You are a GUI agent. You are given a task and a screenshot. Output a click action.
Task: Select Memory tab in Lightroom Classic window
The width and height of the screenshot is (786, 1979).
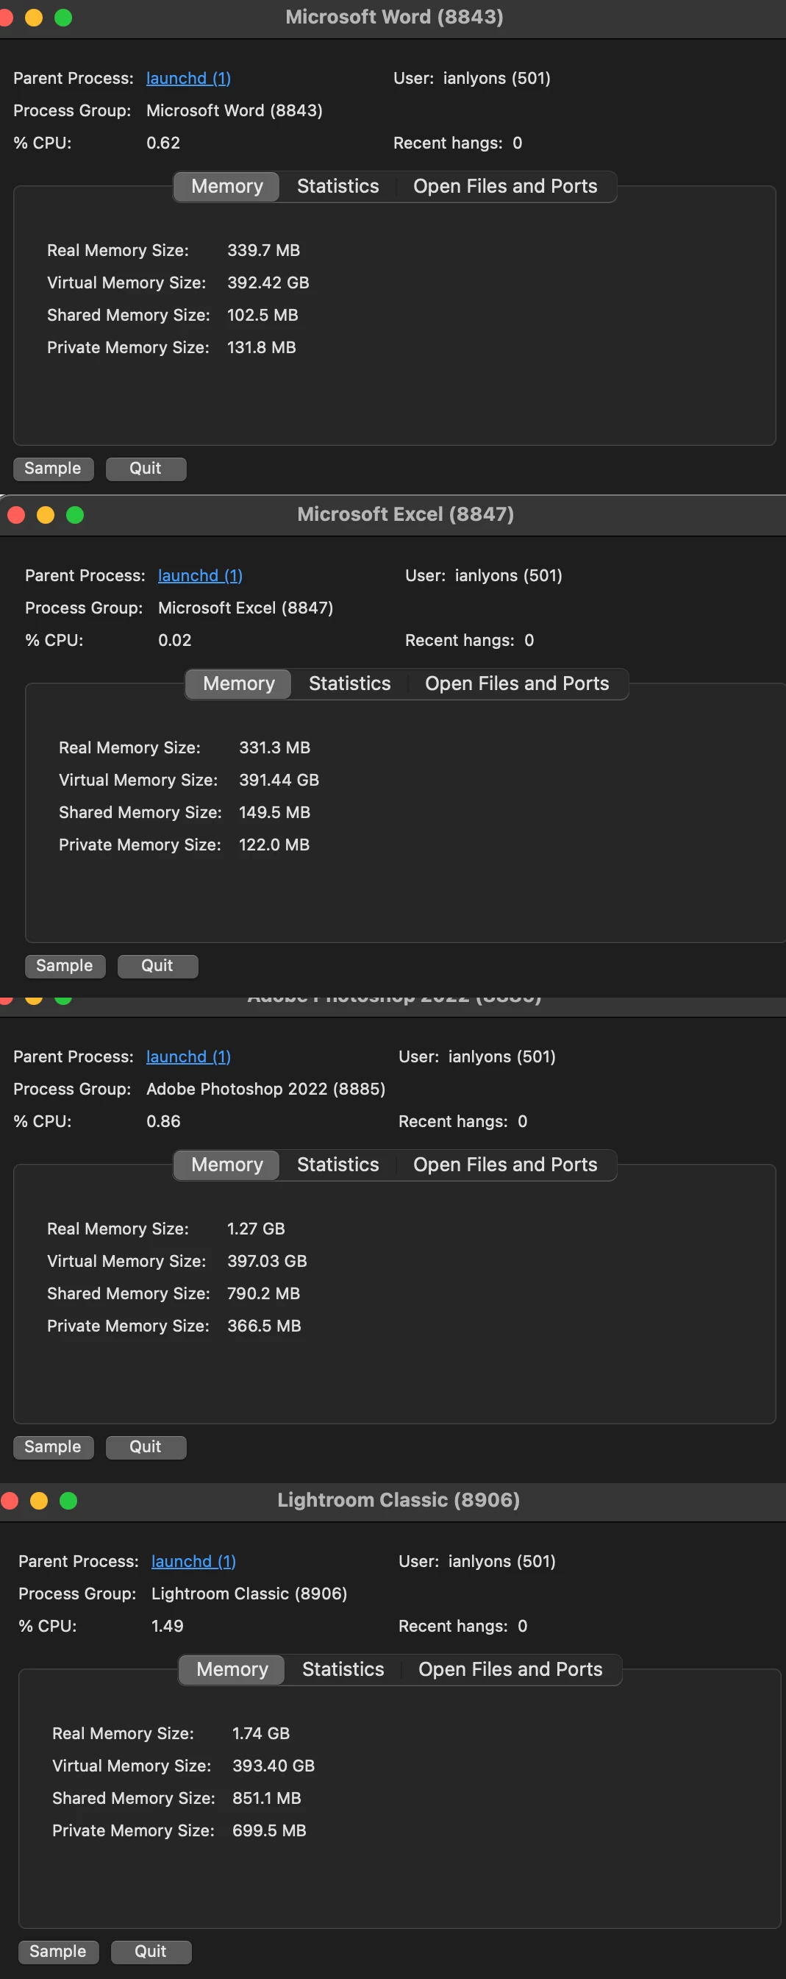pos(232,1669)
